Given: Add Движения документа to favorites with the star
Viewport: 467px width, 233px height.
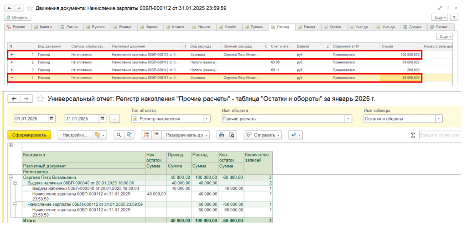Looking at the screenshot, I should [x=30, y=8].
